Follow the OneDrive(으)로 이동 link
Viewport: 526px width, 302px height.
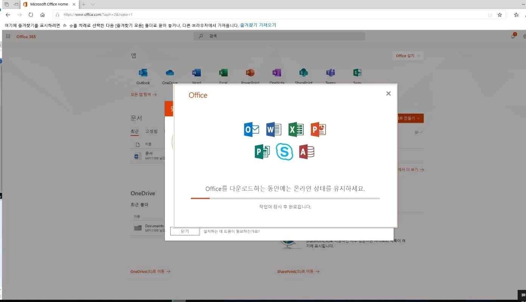click(151, 271)
